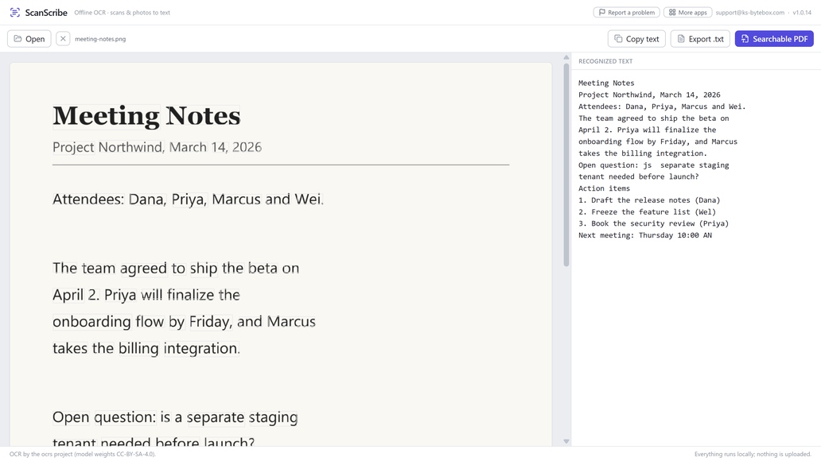Click 'OCR by the ocrs project' footer text
This screenshot has height=461, width=821.
click(x=82, y=454)
